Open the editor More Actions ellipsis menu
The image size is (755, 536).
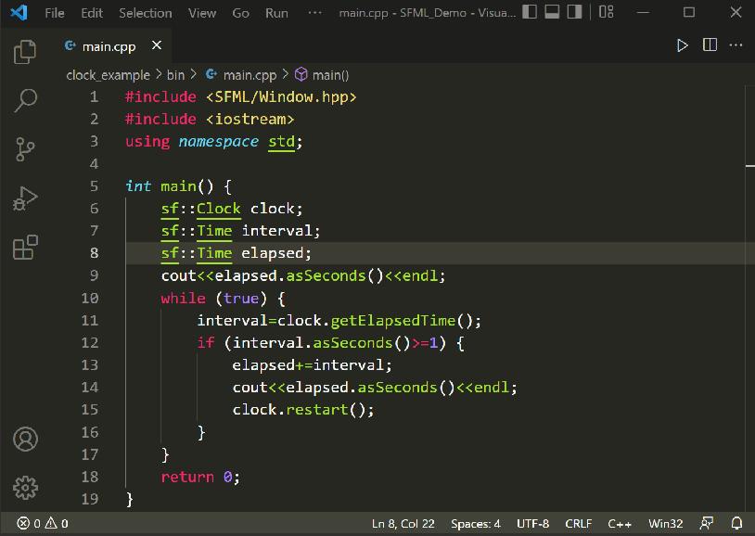736,44
